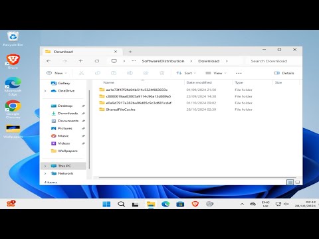Click the navigation pane vertical scrollbar
The width and height of the screenshot is (319, 239).
click(89, 129)
